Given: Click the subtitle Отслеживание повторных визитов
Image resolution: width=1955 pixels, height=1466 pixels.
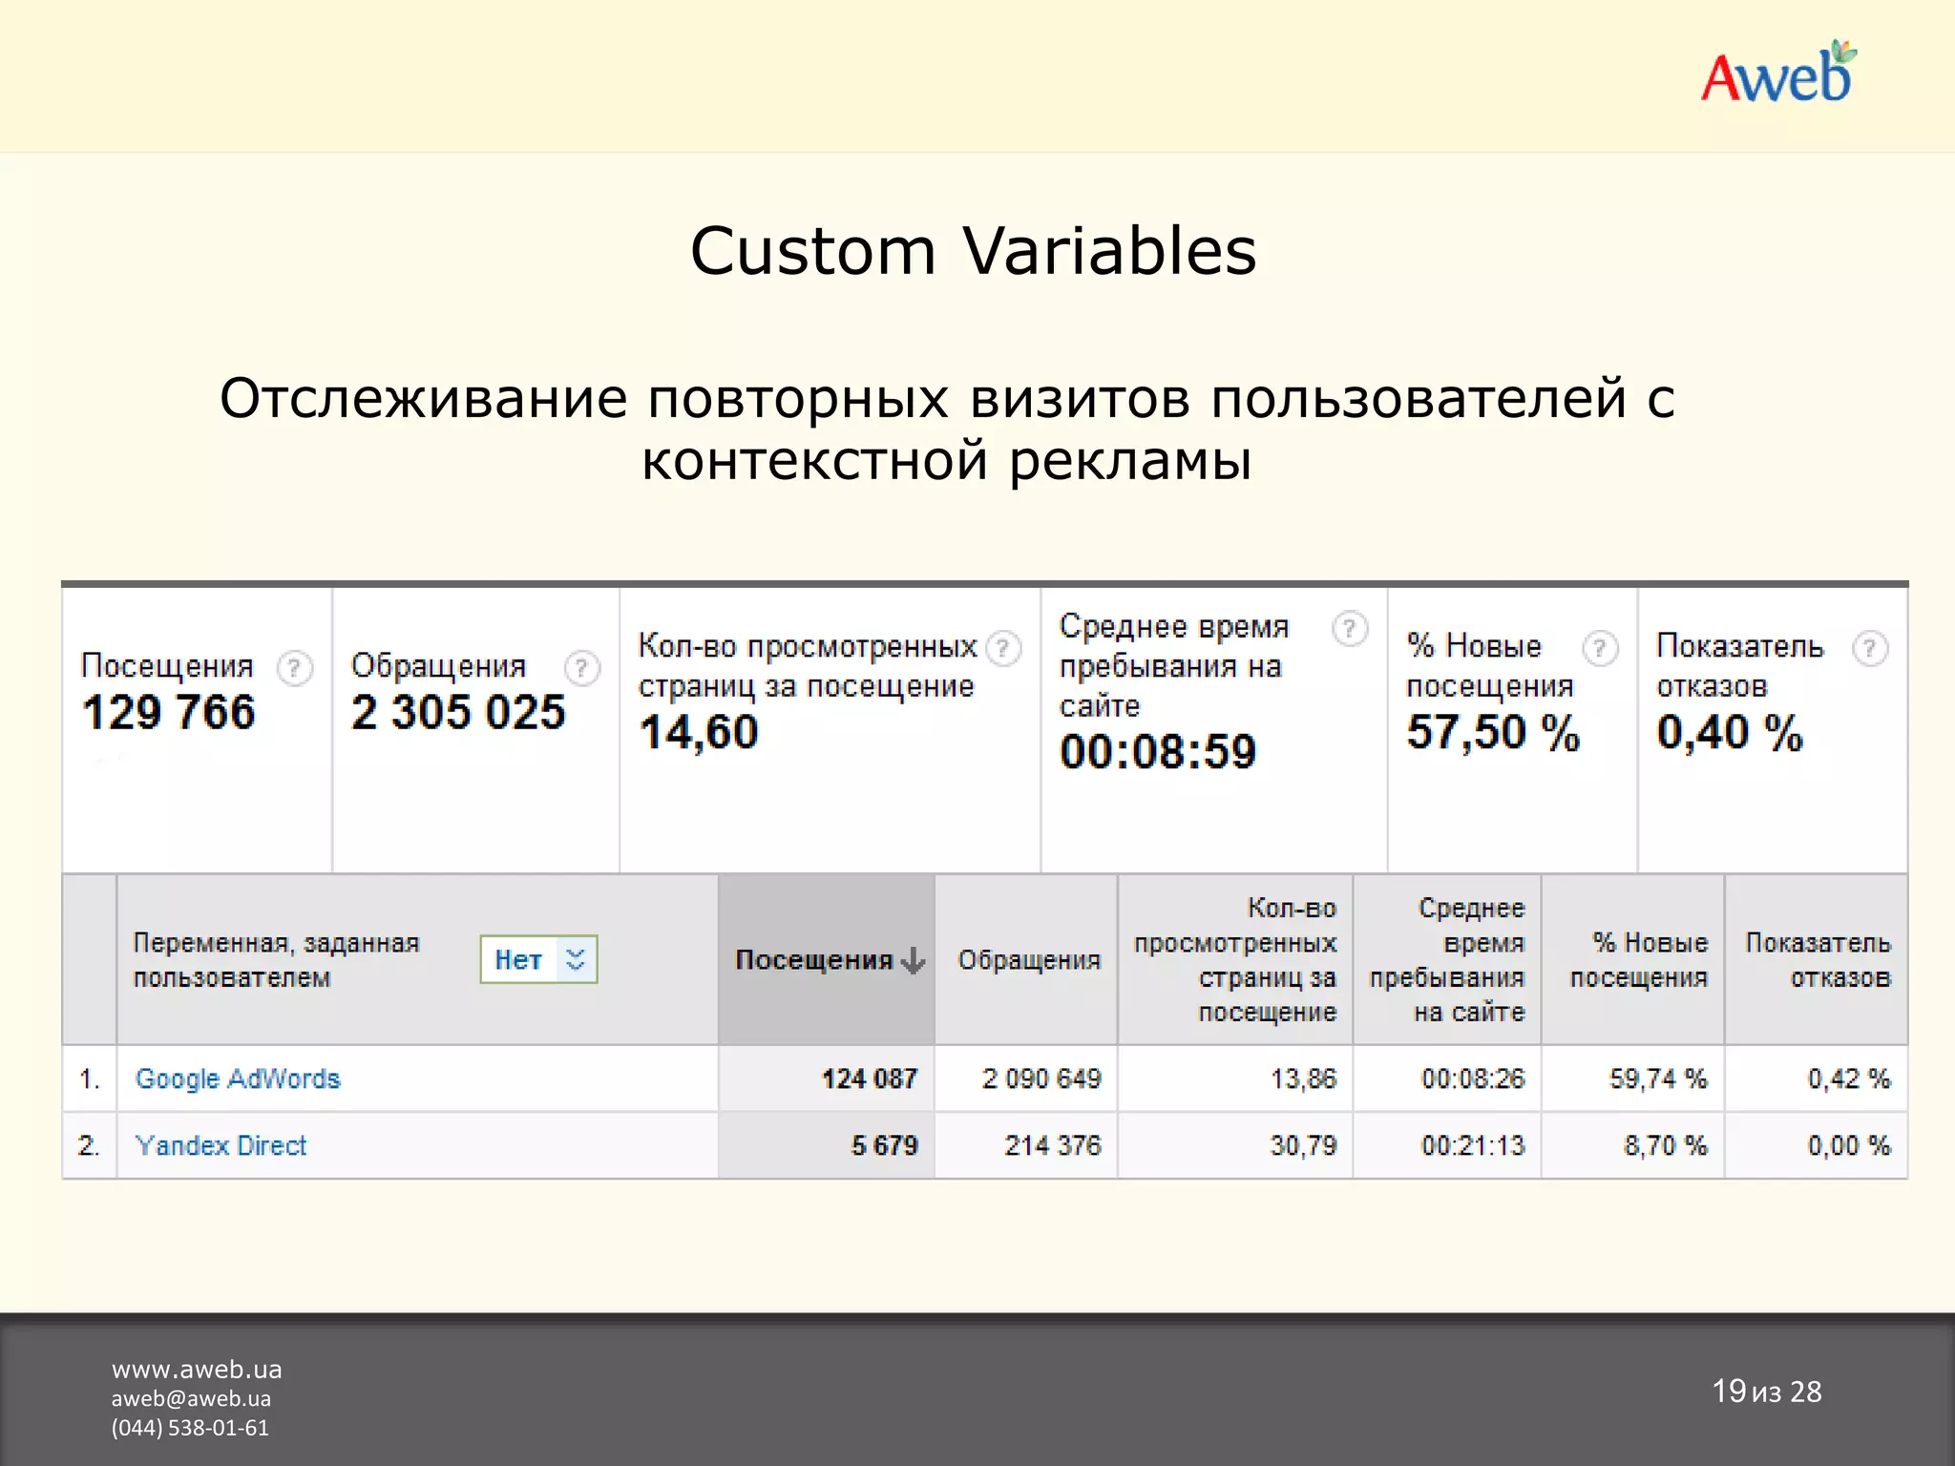Looking at the screenshot, I should point(947,428).
